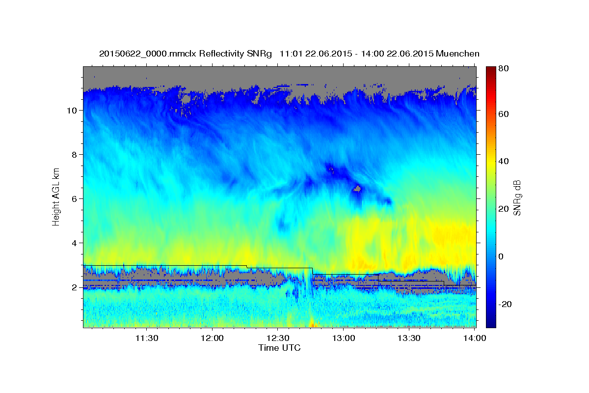
Task: Click the 13:30 time tick label
Action: pos(409,338)
